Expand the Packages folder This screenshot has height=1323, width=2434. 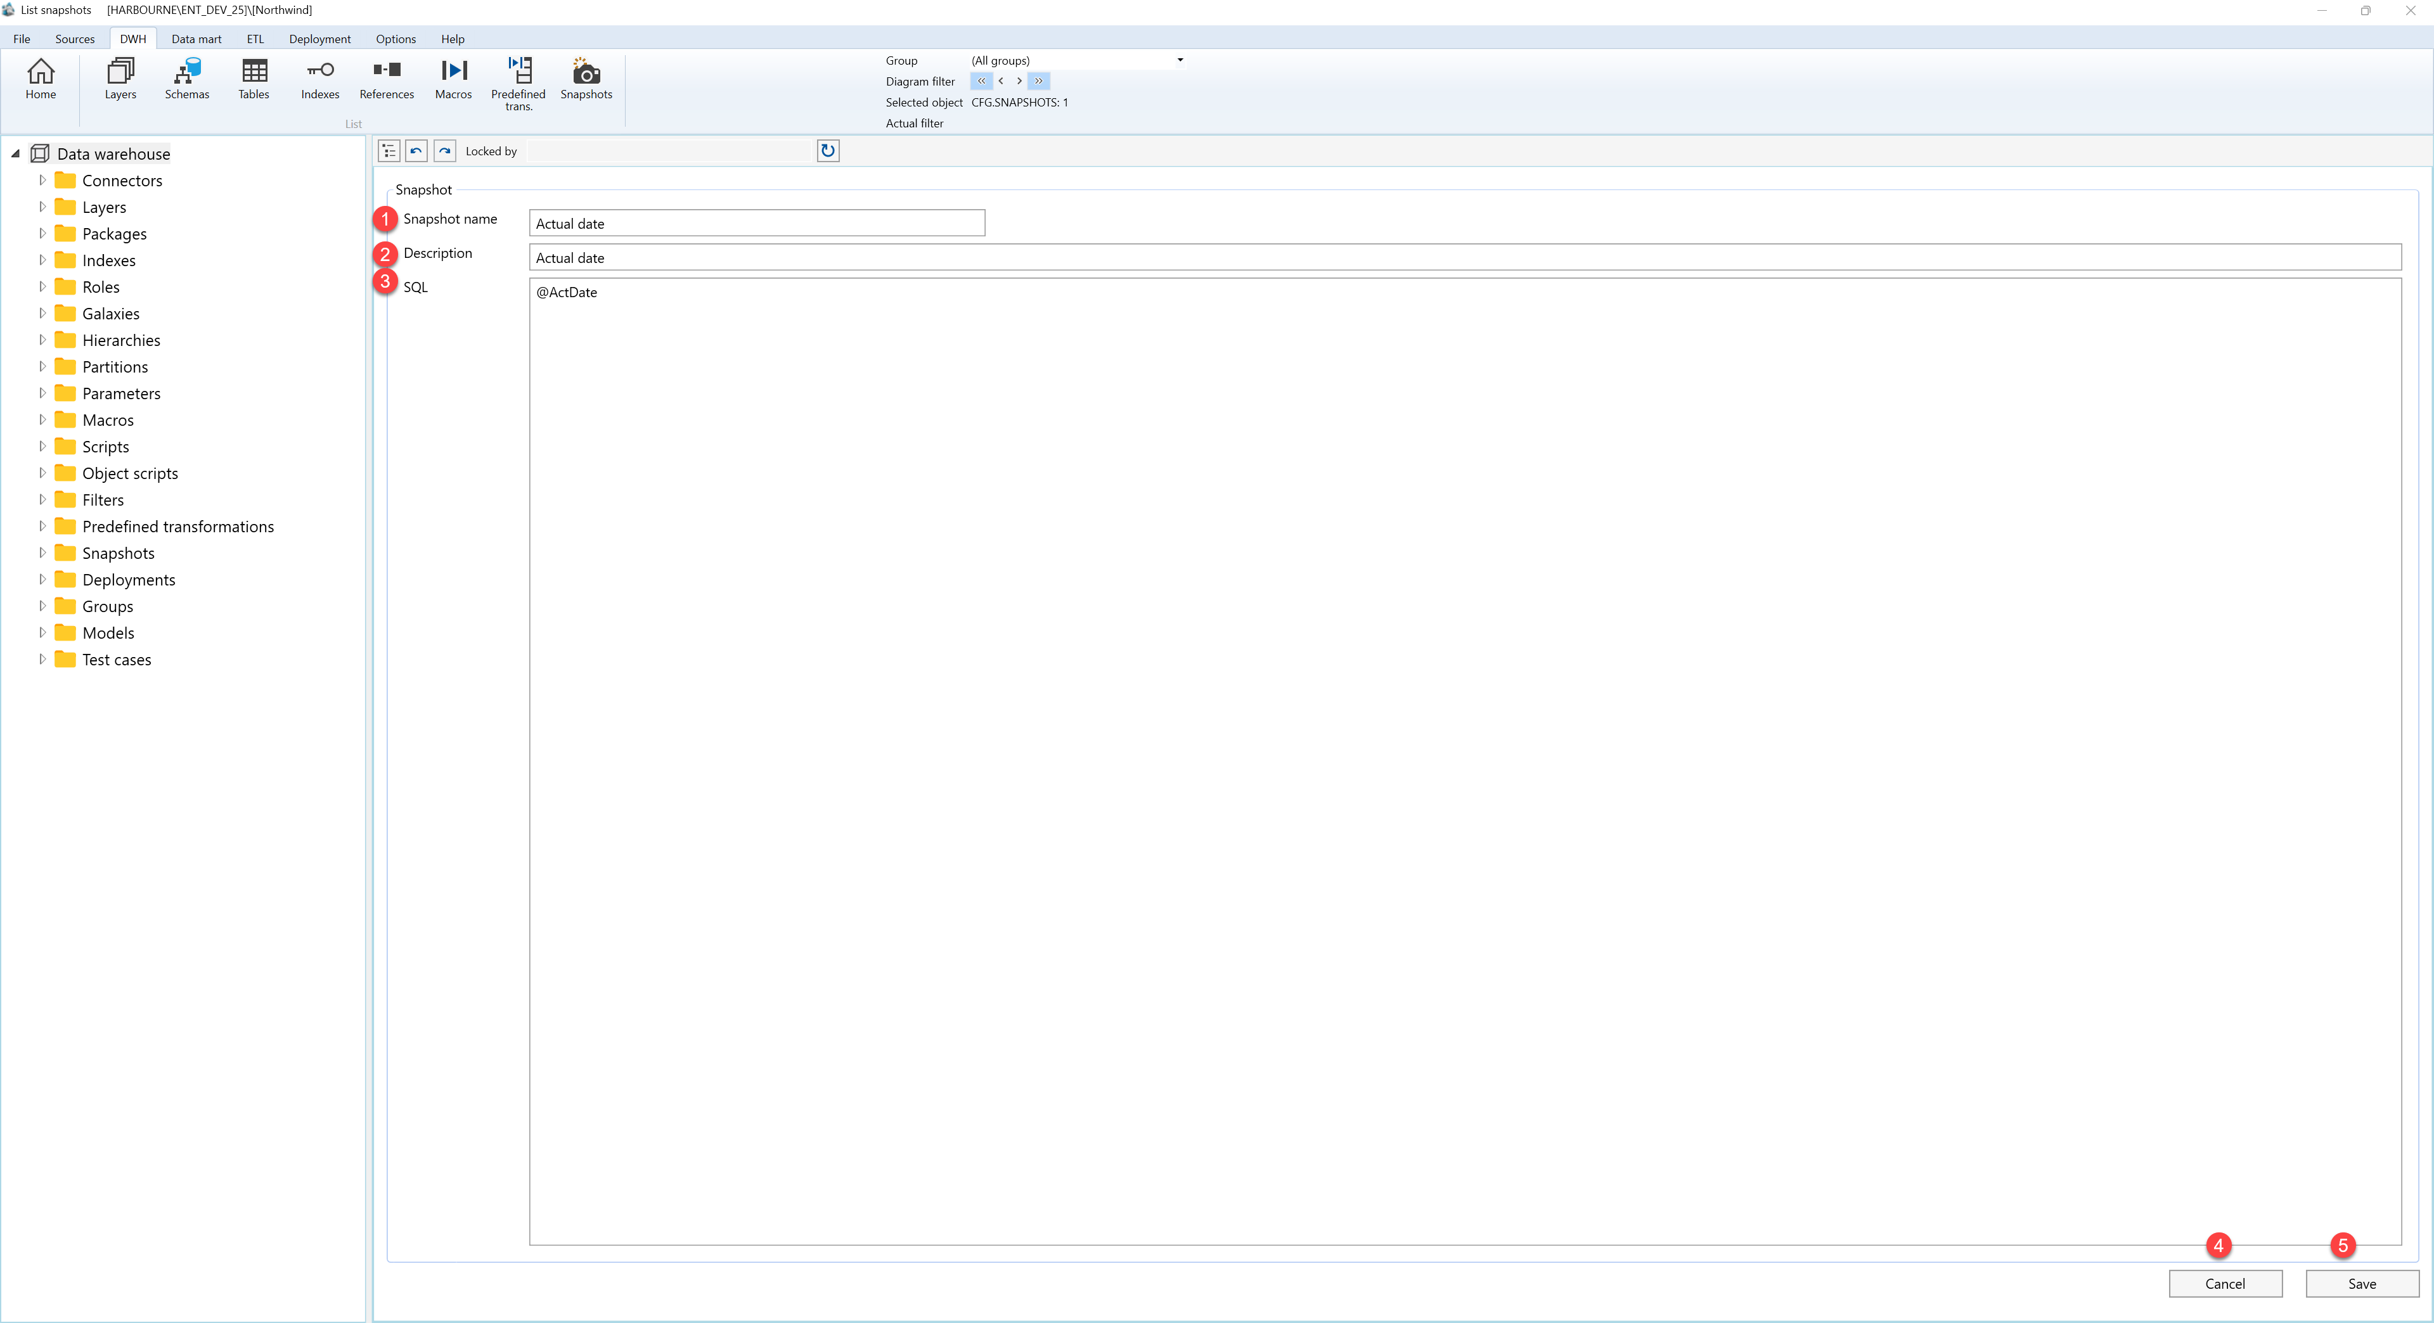click(42, 233)
